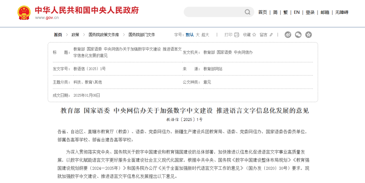
Task: Click the www.gov.cn site address text
Action: pos(47,18)
